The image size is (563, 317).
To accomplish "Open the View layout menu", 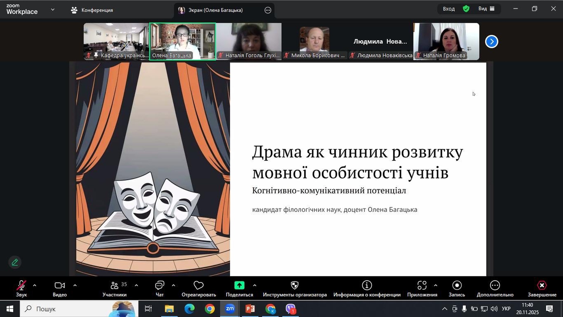I will (x=486, y=9).
